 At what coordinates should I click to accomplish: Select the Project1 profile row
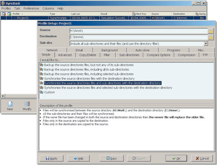pyautogui.click(x=103, y=18)
